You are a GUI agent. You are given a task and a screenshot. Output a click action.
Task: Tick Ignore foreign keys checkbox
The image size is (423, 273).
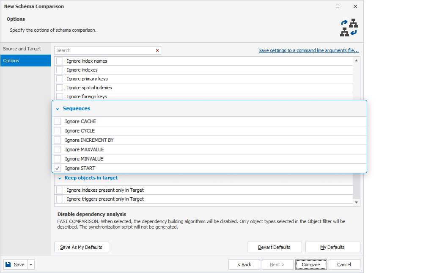coord(60,97)
